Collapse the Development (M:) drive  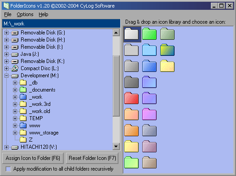pyautogui.click(x=6, y=75)
